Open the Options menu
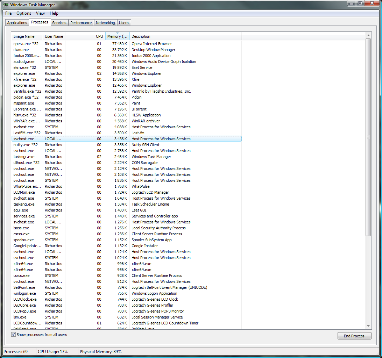This screenshot has height=358, width=382. 24,13
